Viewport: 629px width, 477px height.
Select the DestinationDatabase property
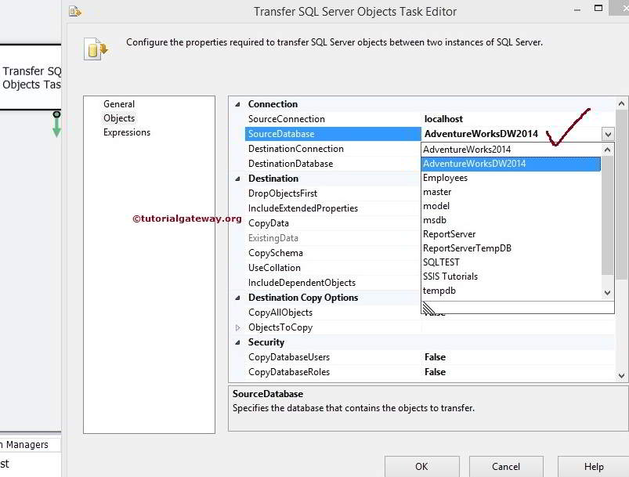[x=333, y=164]
